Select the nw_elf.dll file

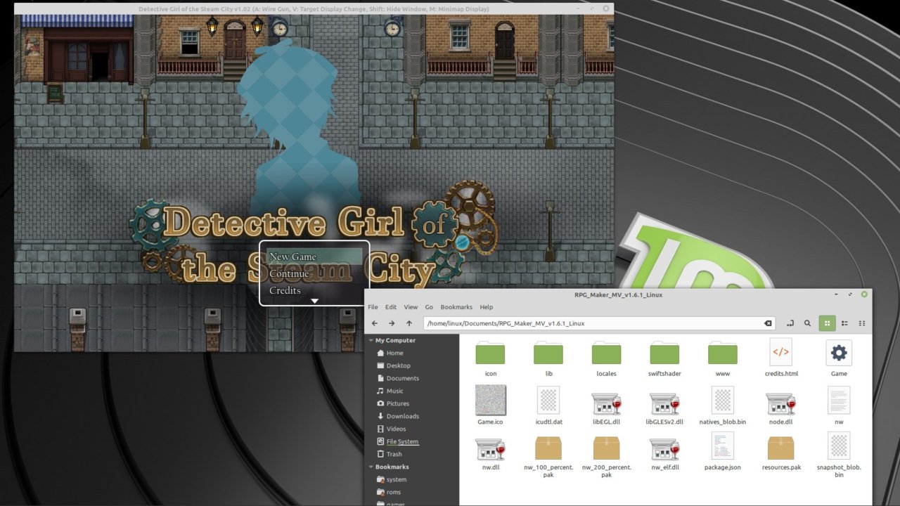coord(664,449)
